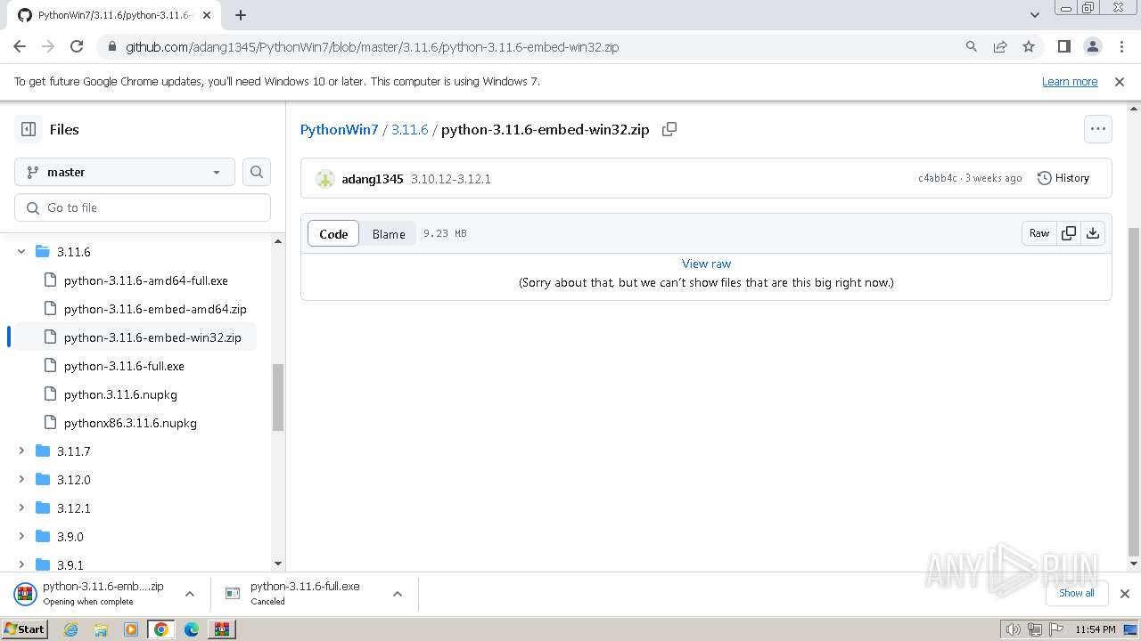Click the volume icon in system tray
The width and height of the screenshot is (1141, 641).
coord(1014,629)
